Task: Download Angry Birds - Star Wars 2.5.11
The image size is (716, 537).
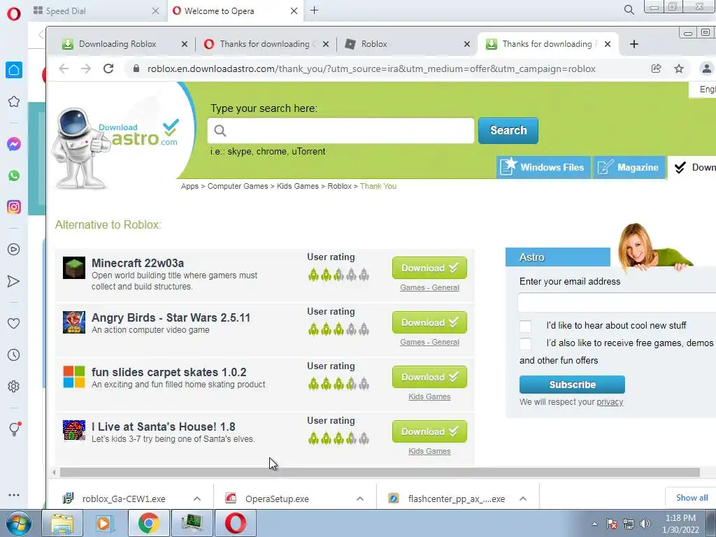Action: click(429, 322)
